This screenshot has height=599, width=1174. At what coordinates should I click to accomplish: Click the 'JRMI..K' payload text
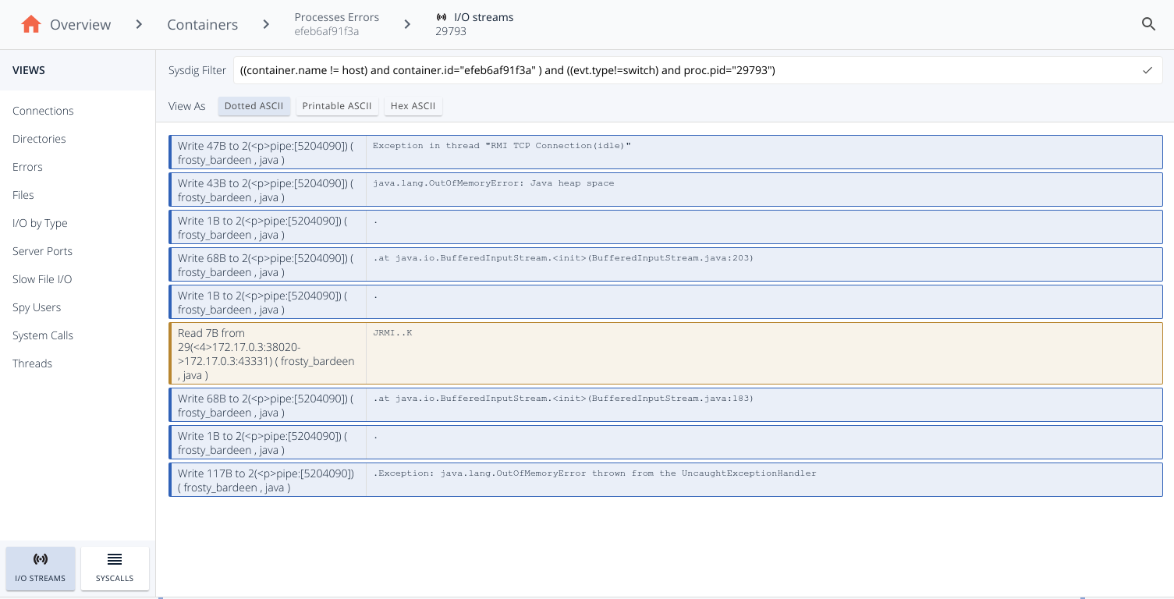point(392,333)
